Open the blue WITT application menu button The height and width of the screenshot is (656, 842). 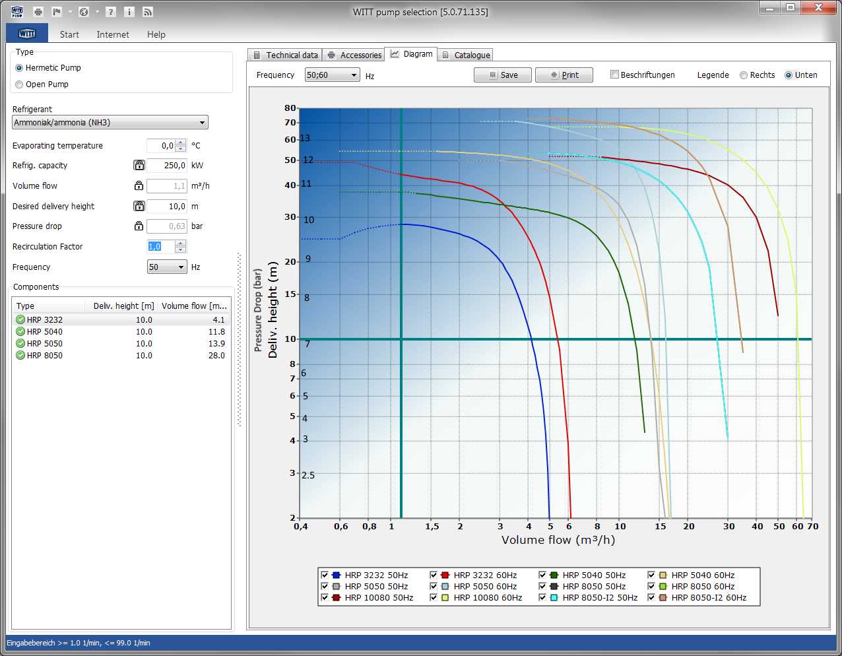coord(27,34)
